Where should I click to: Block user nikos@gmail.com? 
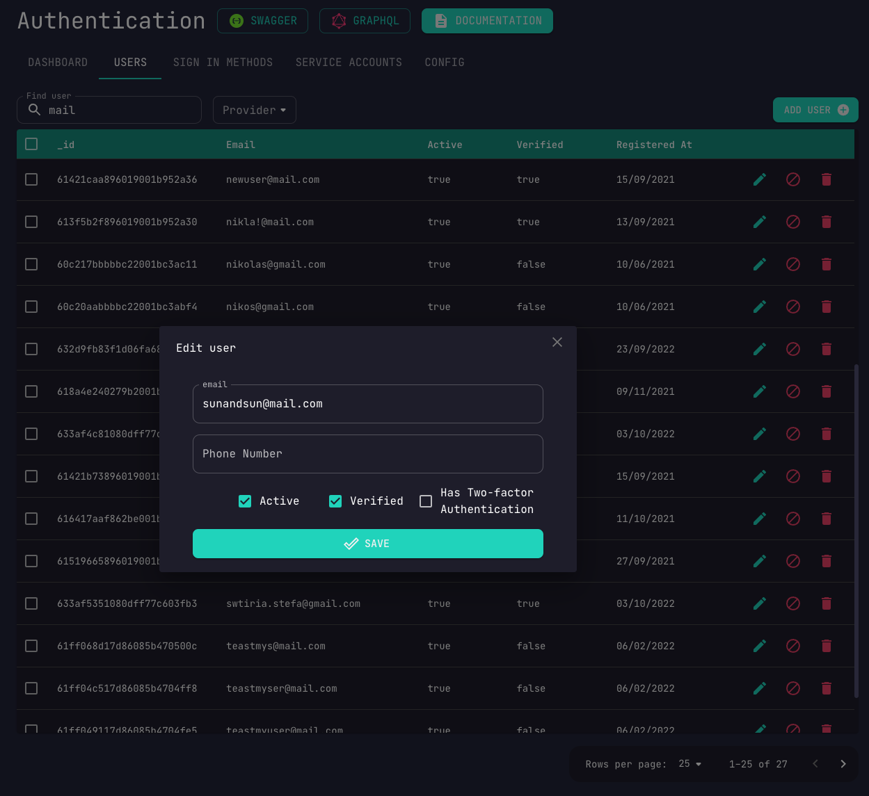pos(793,307)
